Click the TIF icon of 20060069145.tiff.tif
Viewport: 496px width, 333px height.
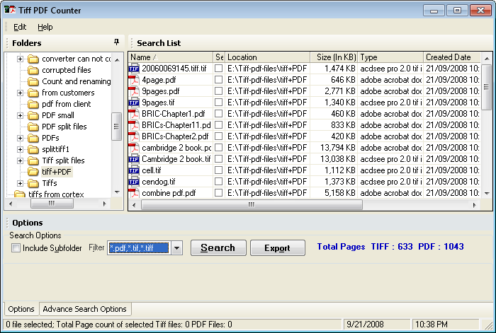pyautogui.click(x=135, y=69)
